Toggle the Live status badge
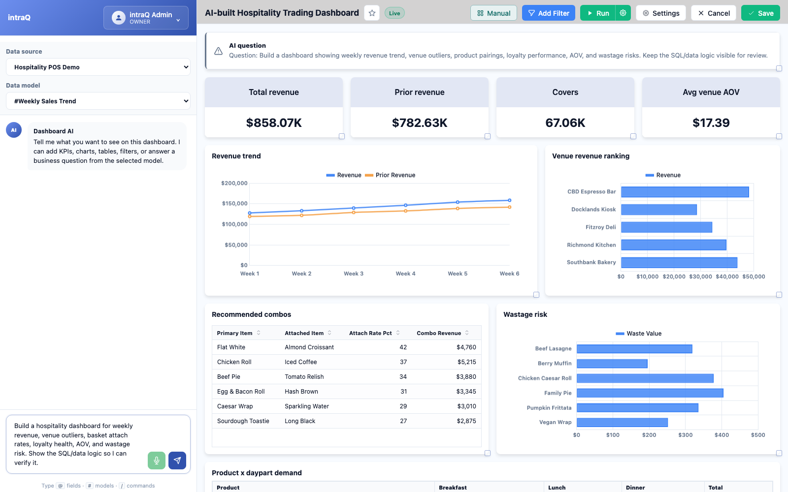 click(x=394, y=13)
